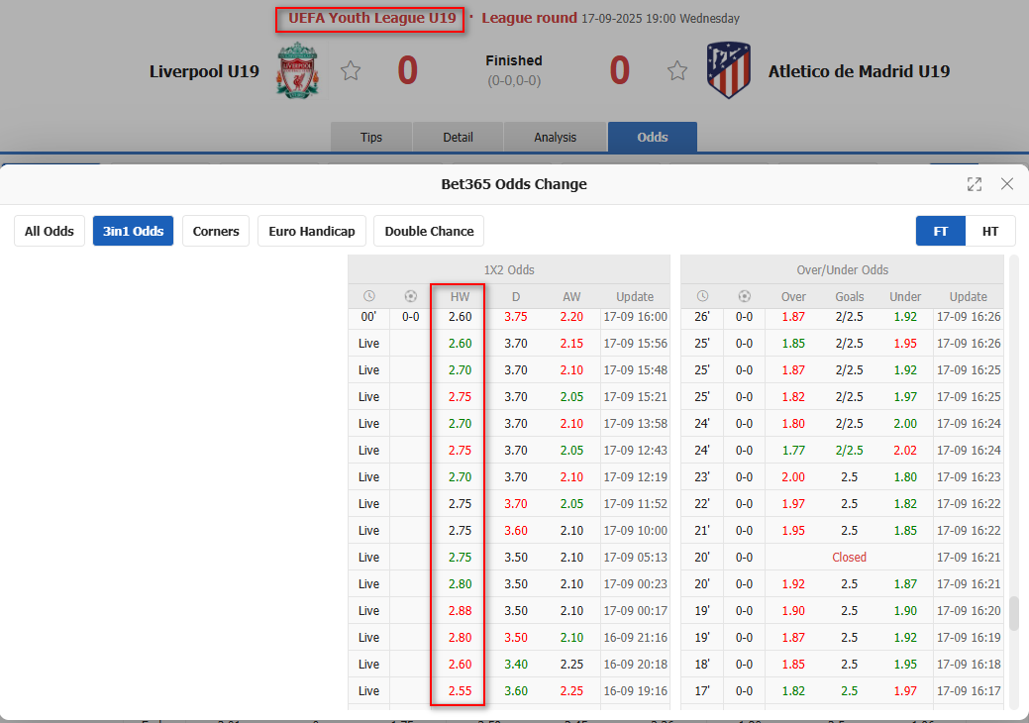Click clock icon in 1X2 Odds header
The image size is (1029, 723).
pos(369,296)
